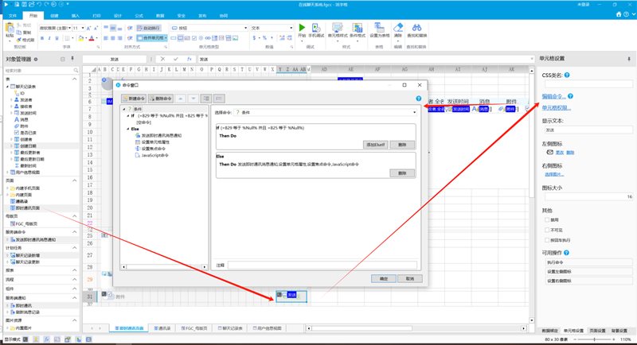The height and width of the screenshot is (345, 637).
Task: Open the fill color picker in the ribbon
Action: (82, 38)
